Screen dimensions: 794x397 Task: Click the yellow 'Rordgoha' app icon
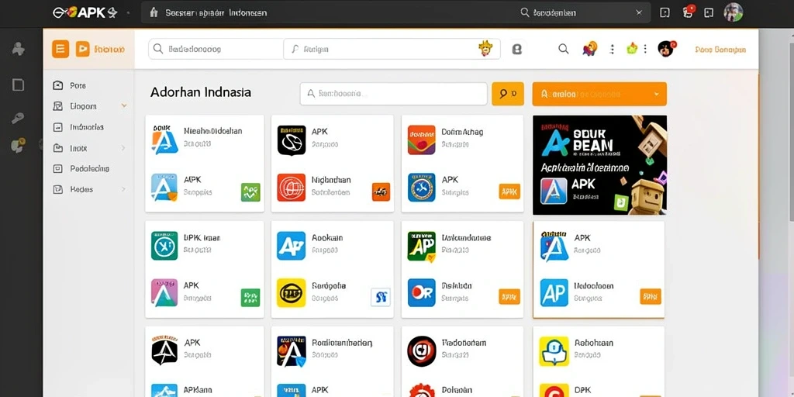292,292
